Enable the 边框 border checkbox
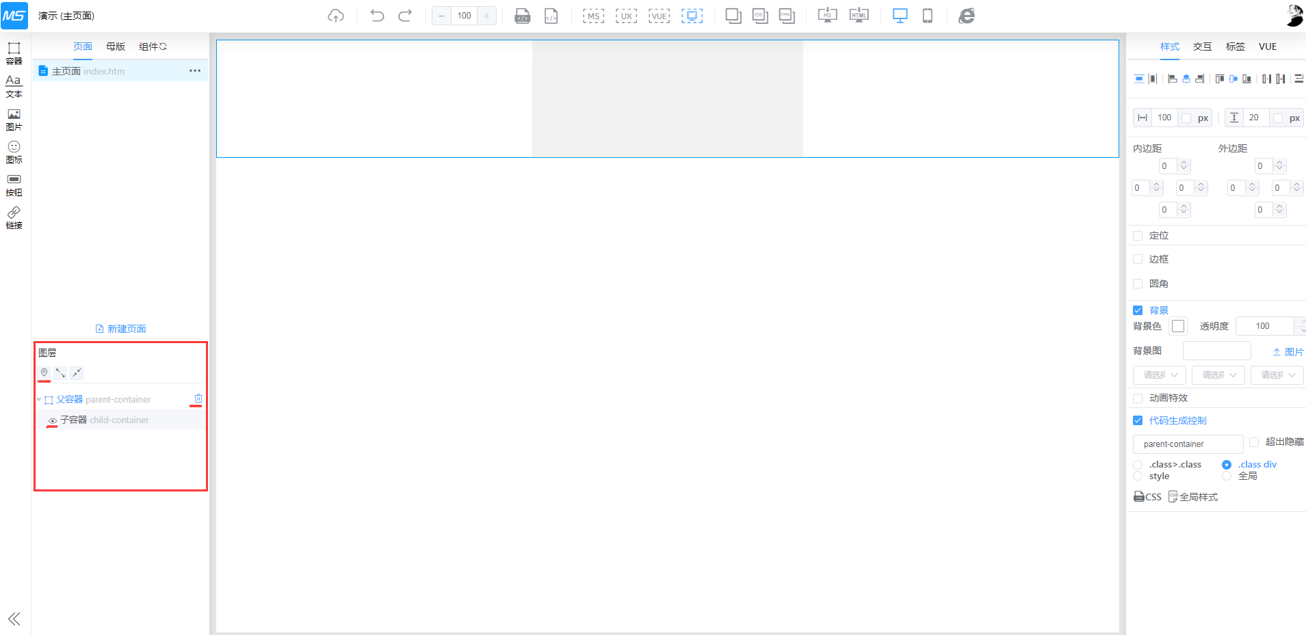Viewport: 1306px width, 635px height. (1138, 259)
